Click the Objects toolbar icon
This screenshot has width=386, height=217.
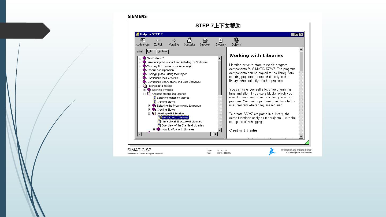tap(236, 40)
